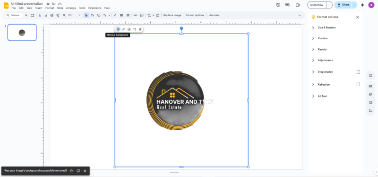Select the Text box tool

[x=92, y=15]
